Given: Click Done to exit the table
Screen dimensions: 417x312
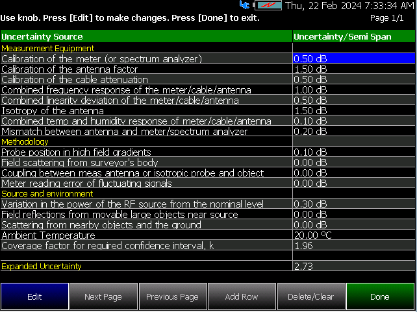Looking at the screenshot, I should click(x=380, y=296).
